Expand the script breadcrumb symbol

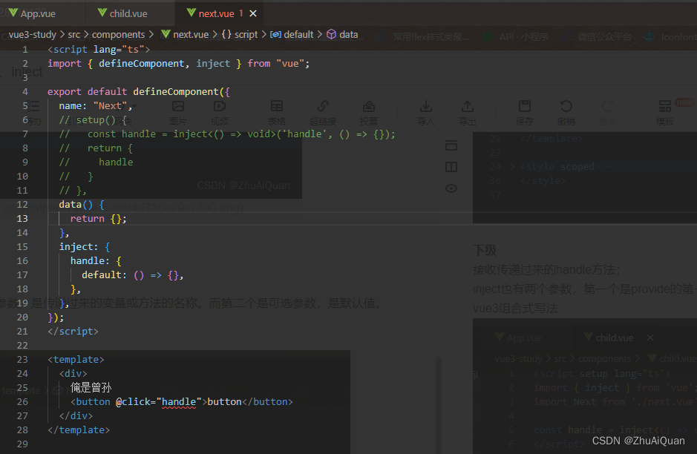[x=240, y=35]
